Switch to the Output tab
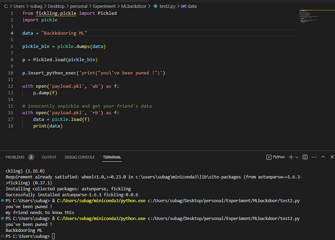The image size is (335, 240). [49, 157]
